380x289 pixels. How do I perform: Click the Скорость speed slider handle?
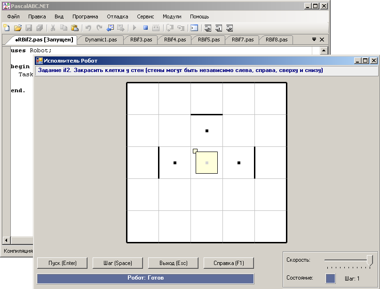click(x=370, y=260)
